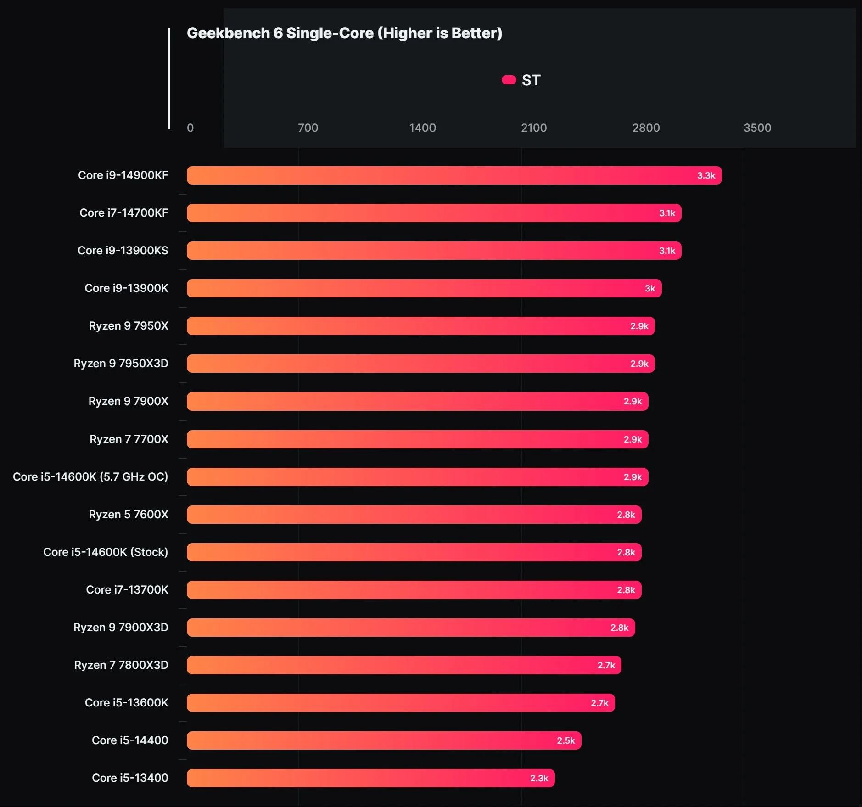Click the Core i9-14900KF bar

453,175
